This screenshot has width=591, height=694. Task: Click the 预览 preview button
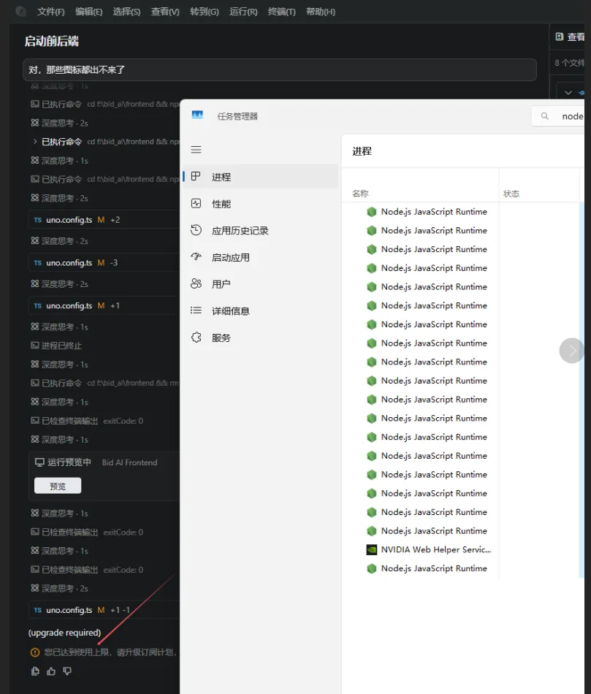58,486
